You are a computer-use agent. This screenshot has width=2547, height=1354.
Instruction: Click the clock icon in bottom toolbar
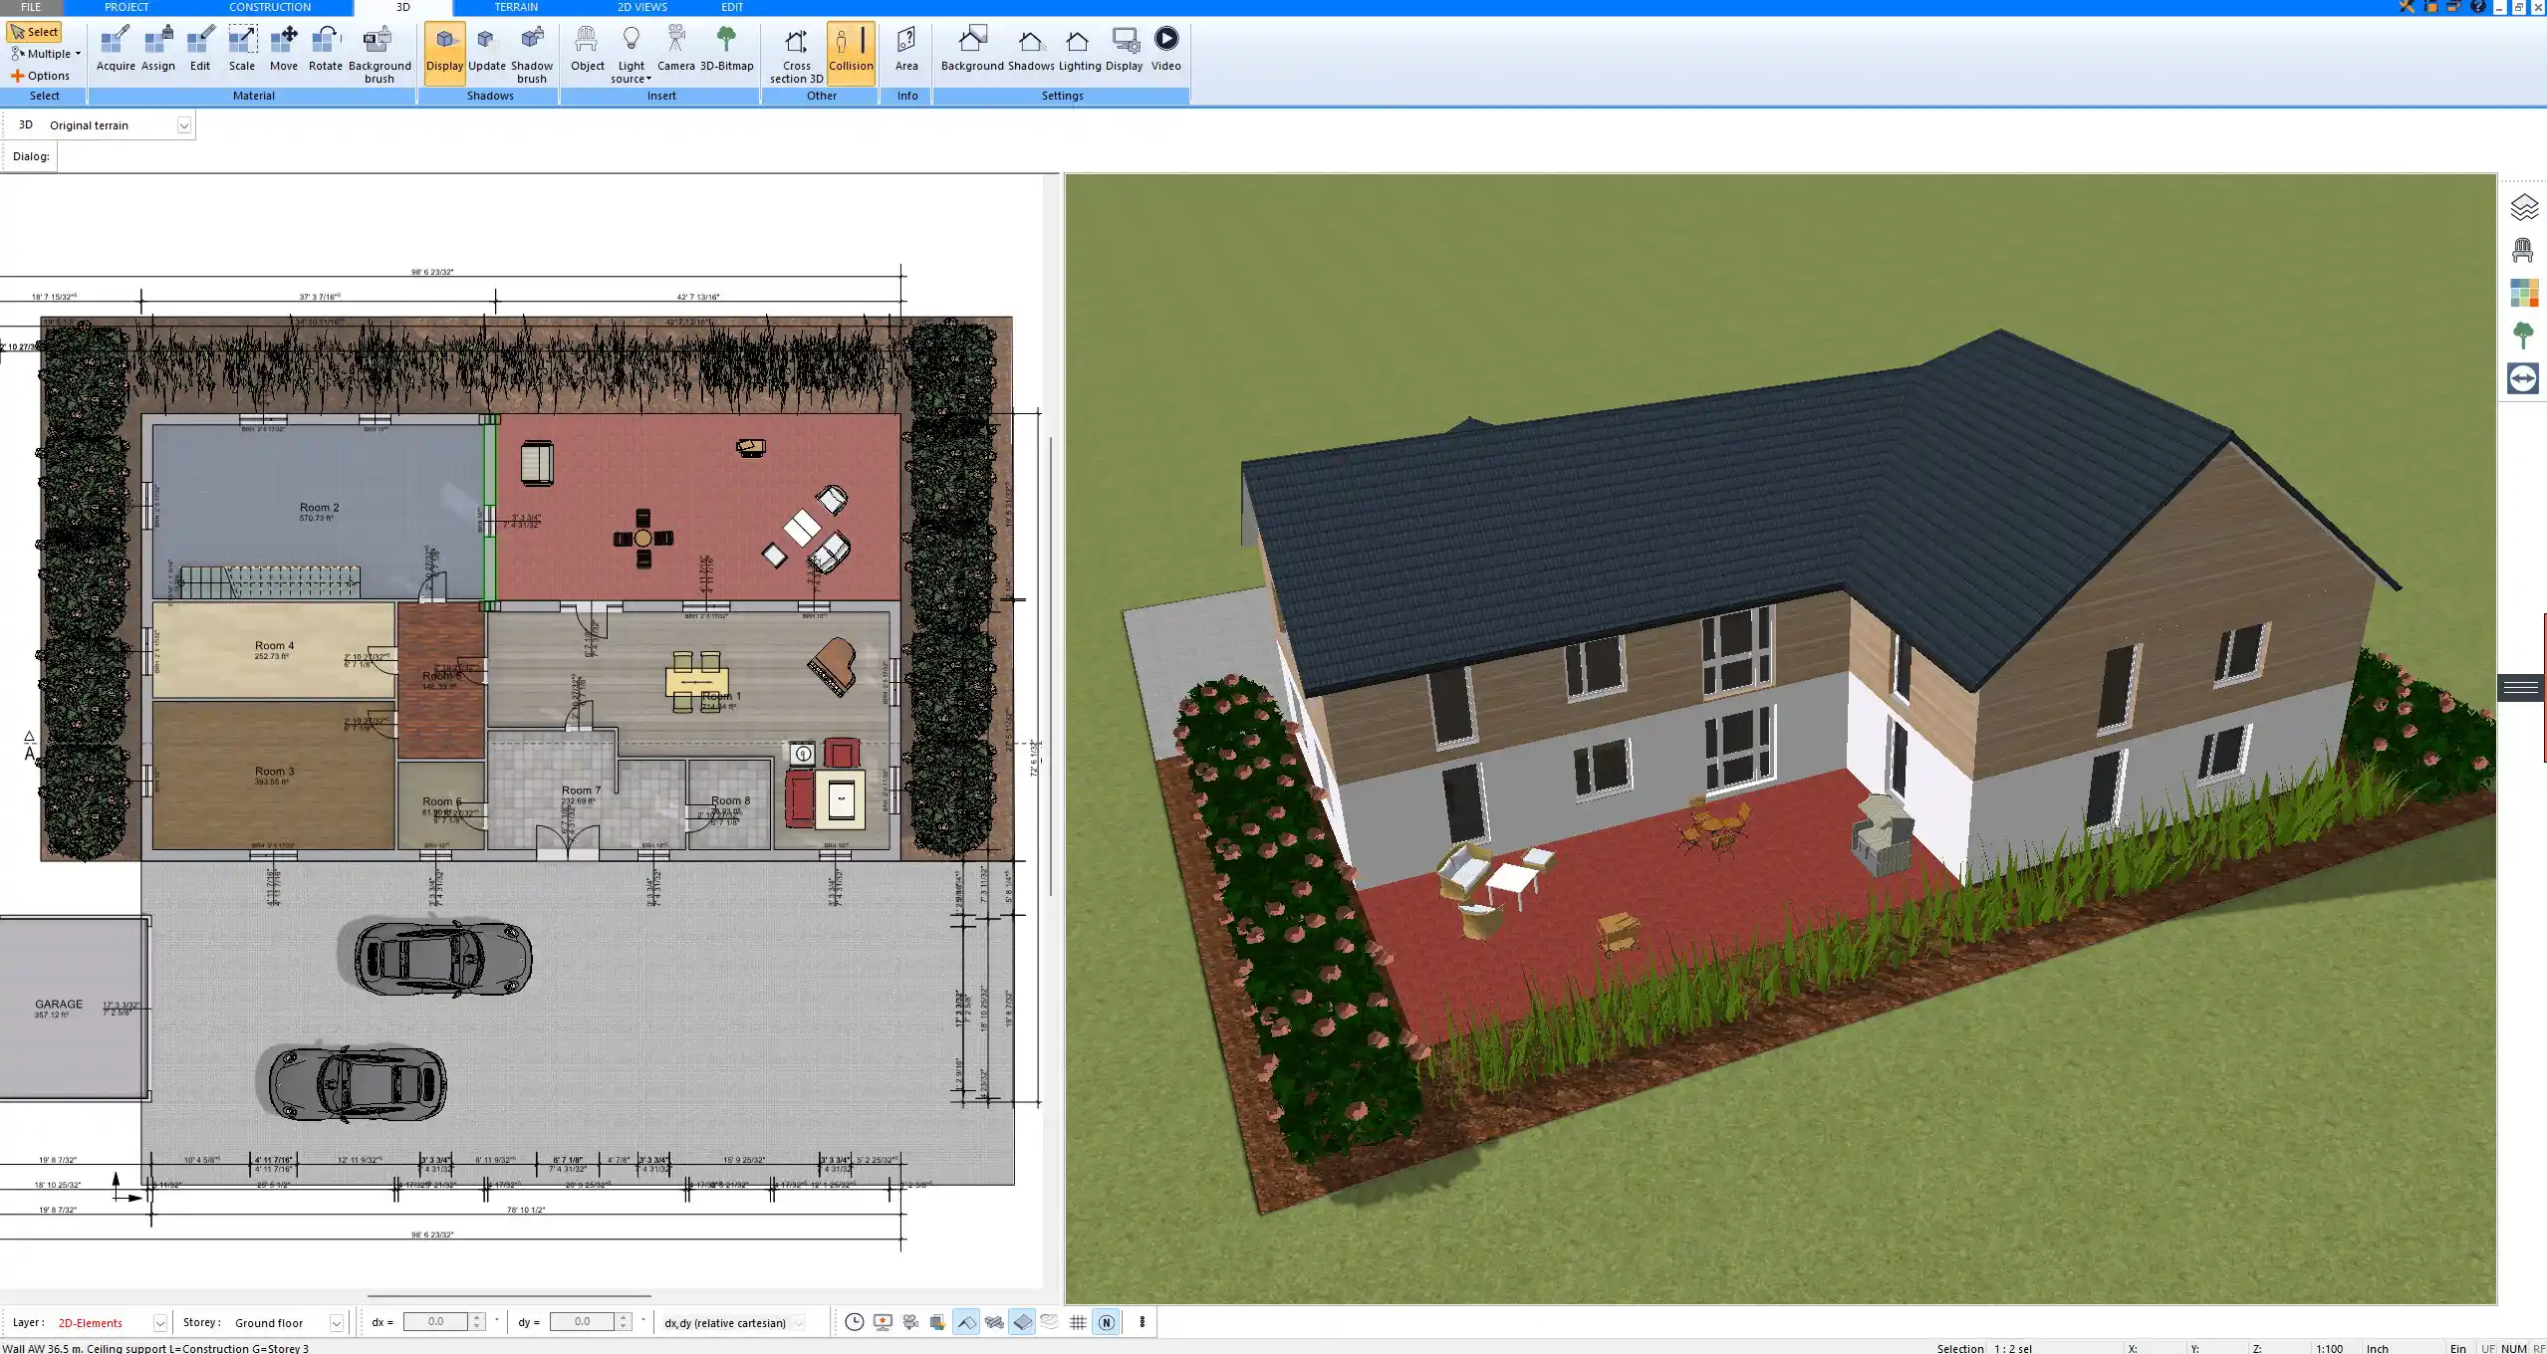click(855, 1322)
